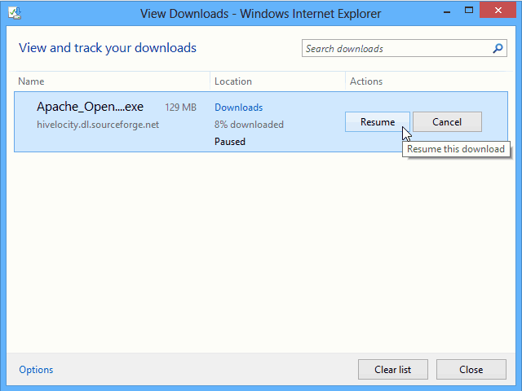Cancel the Apache OpenOffice download

(x=447, y=122)
